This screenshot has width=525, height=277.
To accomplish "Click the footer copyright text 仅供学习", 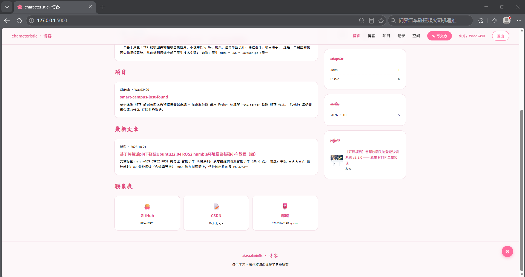I will [260, 265].
